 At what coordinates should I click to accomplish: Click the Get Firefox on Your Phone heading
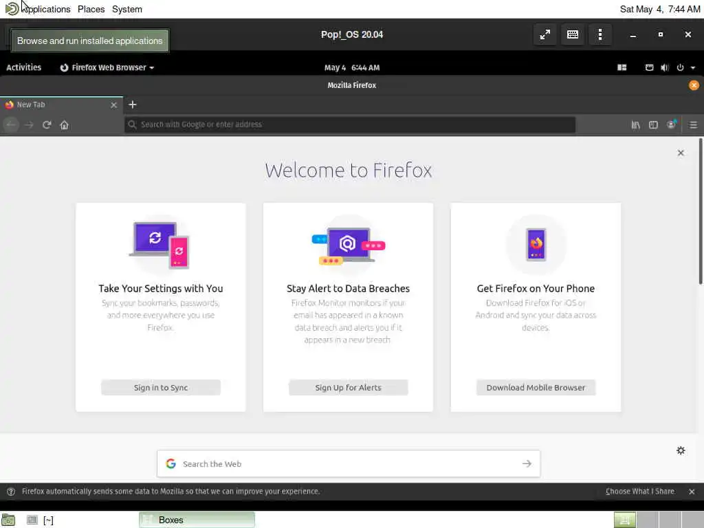536,288
